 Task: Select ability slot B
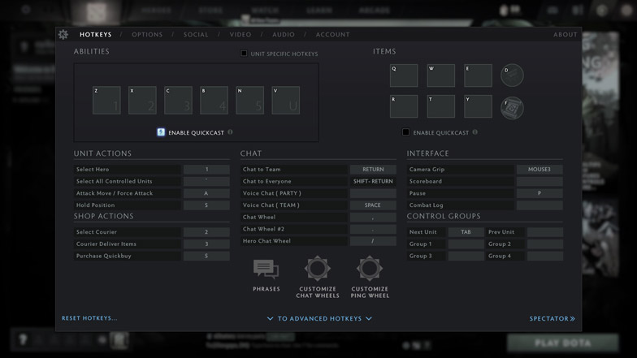click(214, 101)
